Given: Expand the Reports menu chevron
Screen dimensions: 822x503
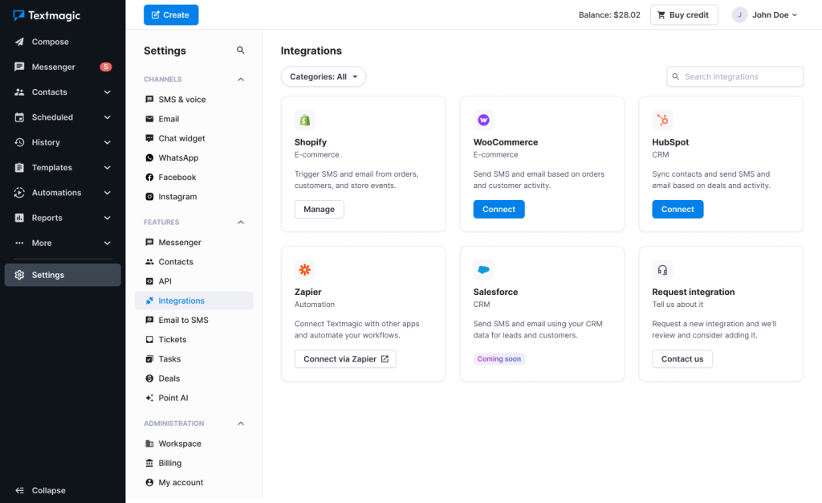Looking at the screenshot, I should (108, 219).
